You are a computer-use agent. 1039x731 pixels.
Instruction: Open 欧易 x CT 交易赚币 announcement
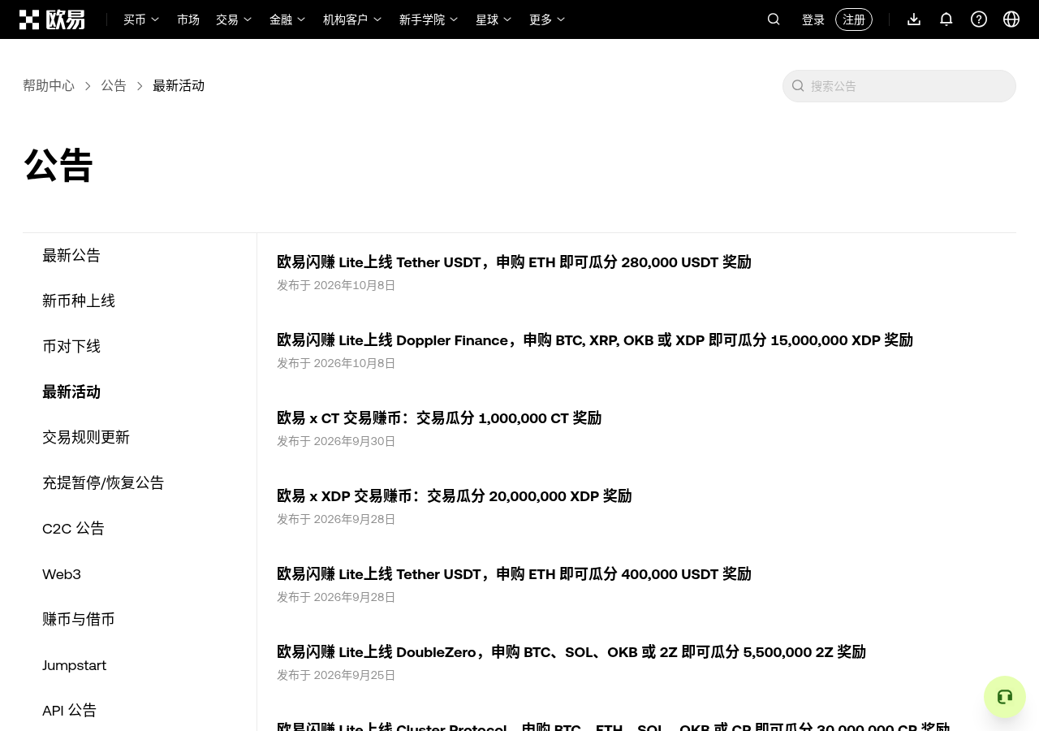(x=439, y=417)
